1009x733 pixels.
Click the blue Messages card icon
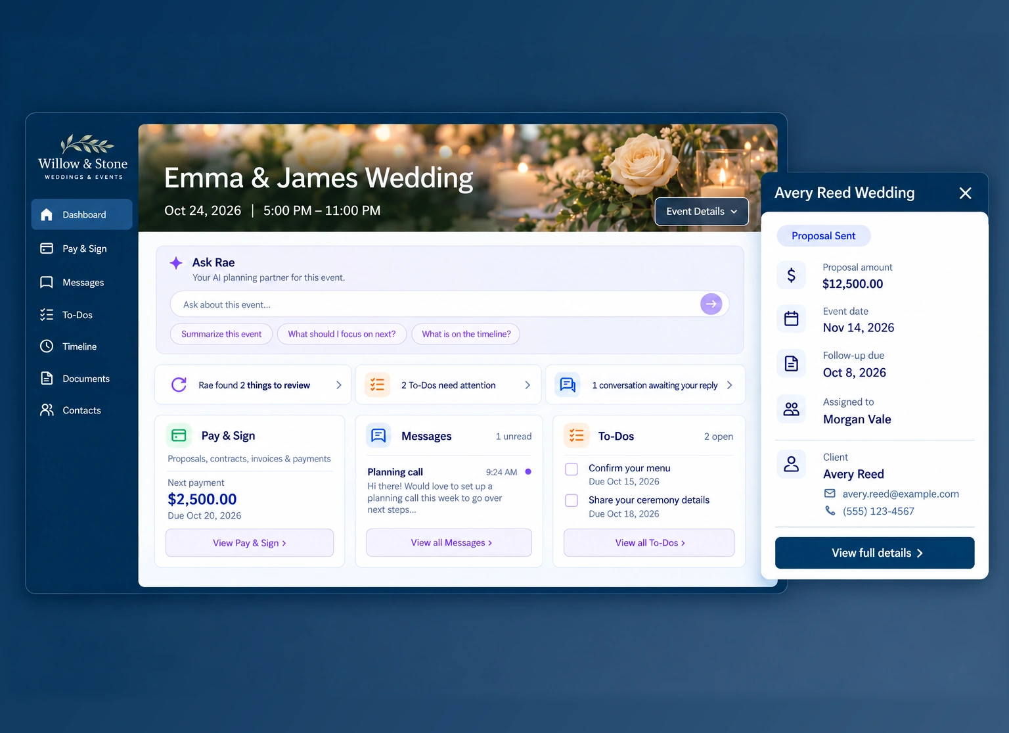click(x=378, y=435)
